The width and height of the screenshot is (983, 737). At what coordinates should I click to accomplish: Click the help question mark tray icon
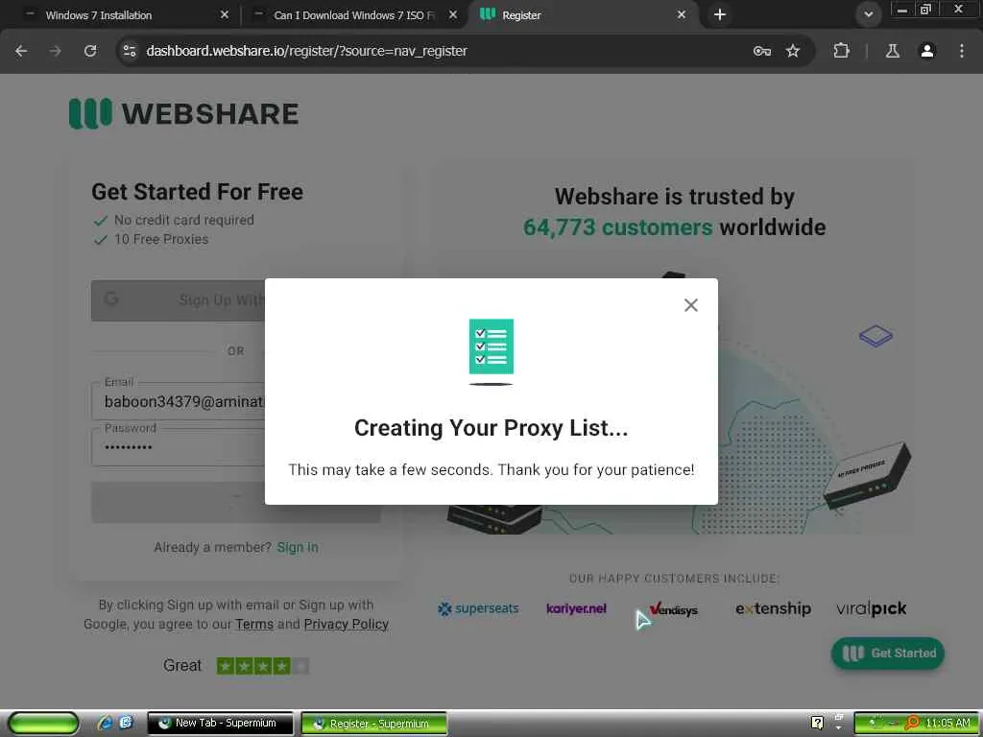click(818, 723)
